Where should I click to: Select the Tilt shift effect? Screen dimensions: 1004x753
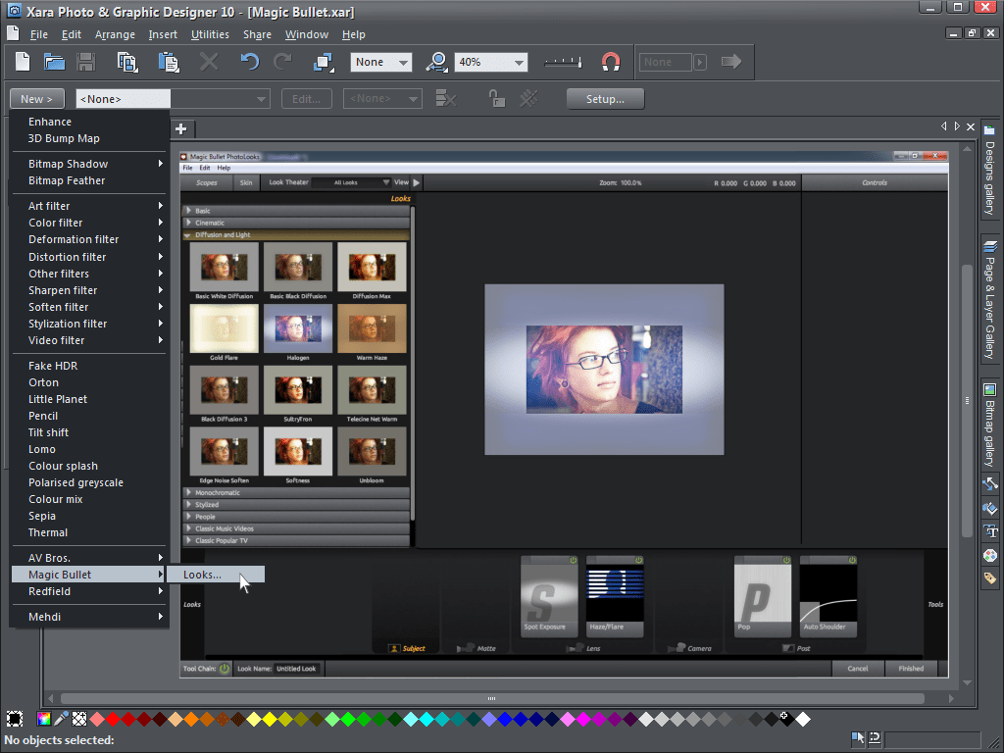click(89, 432)
